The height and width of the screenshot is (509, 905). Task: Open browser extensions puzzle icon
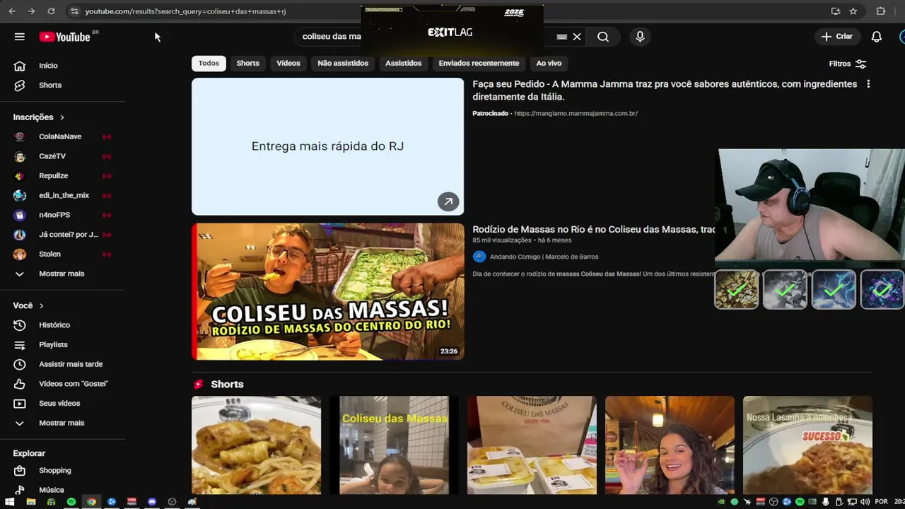pos(881,11)
